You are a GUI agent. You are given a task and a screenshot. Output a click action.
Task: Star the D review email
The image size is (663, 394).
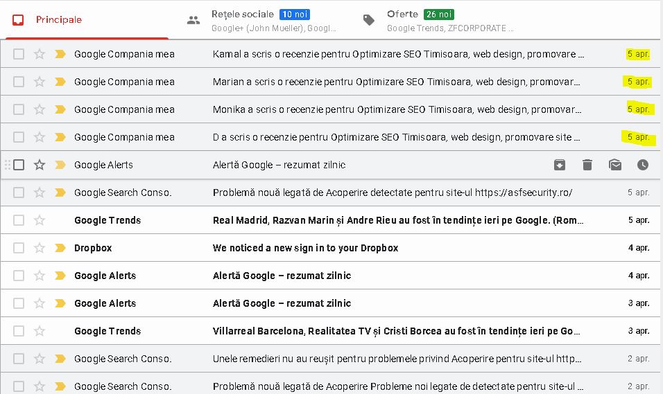coord(40,137)
